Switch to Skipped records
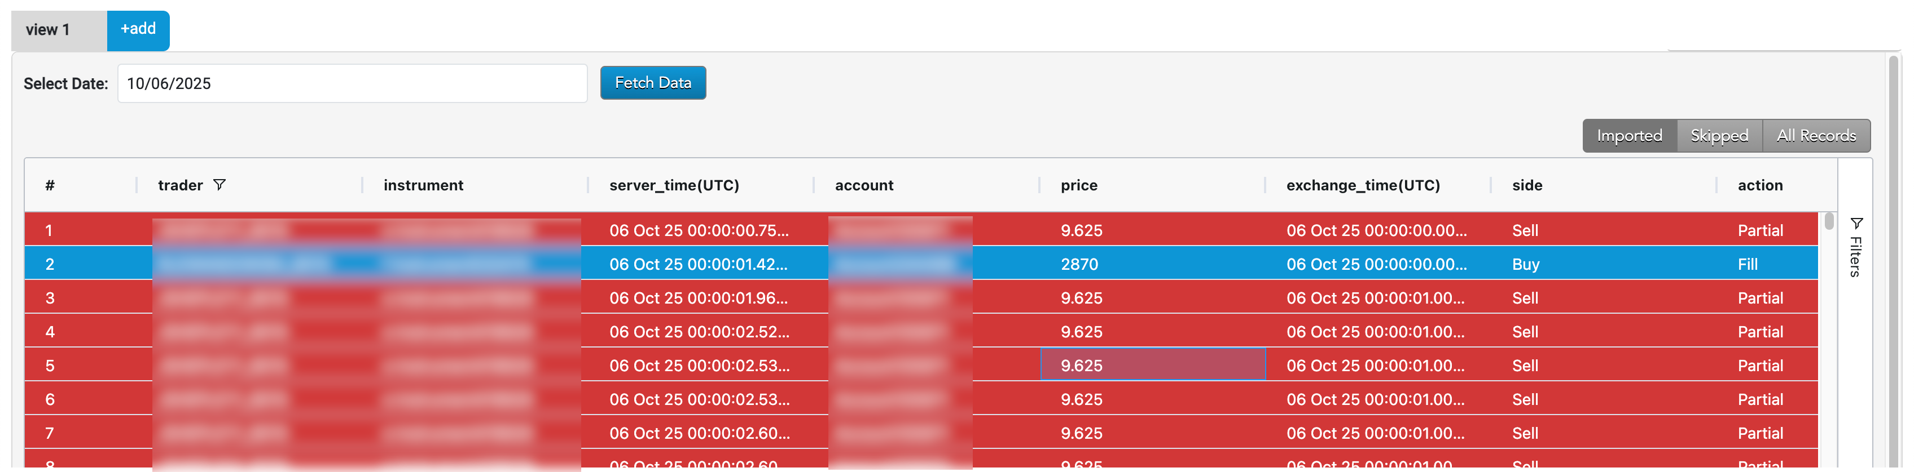This screenshot has height=472, width=1914. click(x=1719, y=136)
